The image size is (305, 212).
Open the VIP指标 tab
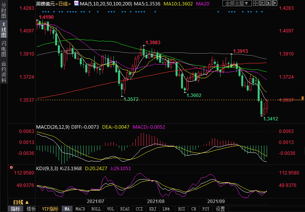click(50, 209)
